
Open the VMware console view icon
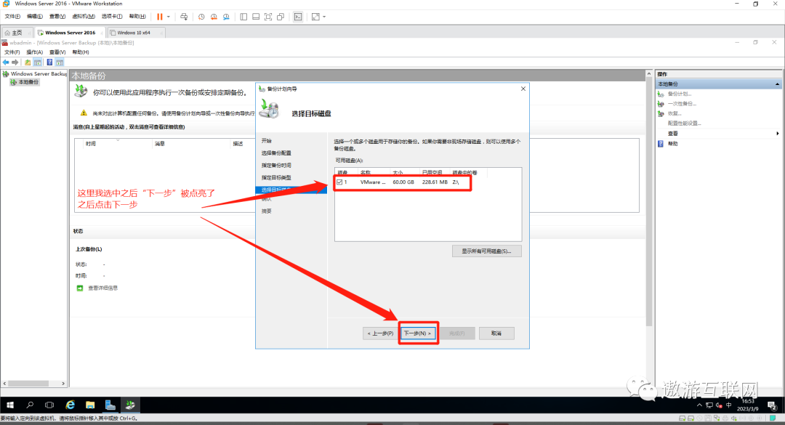[x=298, y=17]
